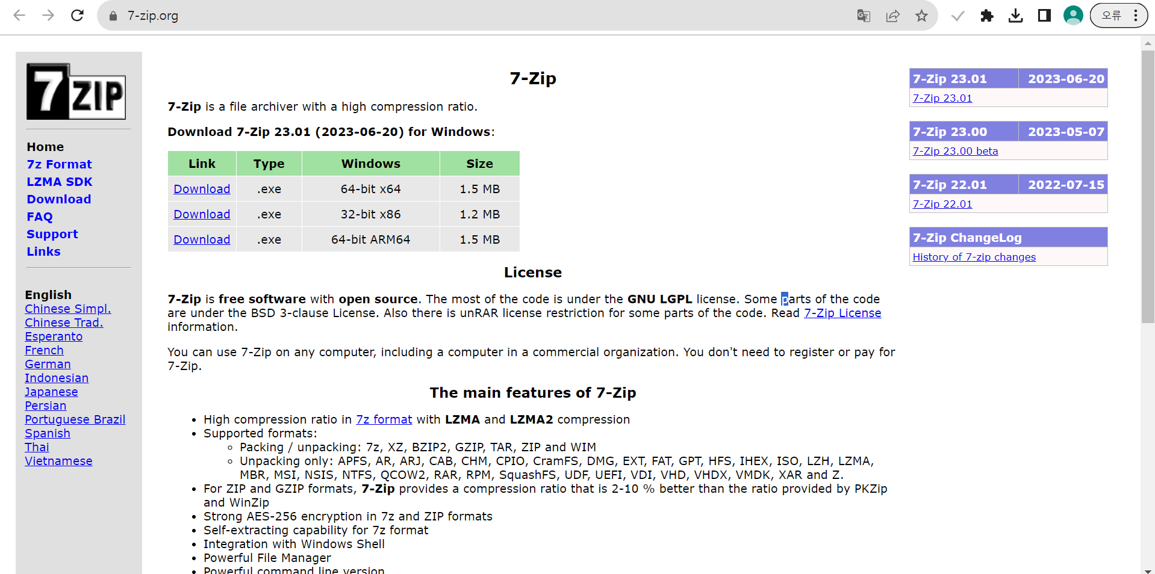The height and width of the screenshot is (574, 1155).
Task: Bookmark this page with star icon
Action: (x=921, y=16)
